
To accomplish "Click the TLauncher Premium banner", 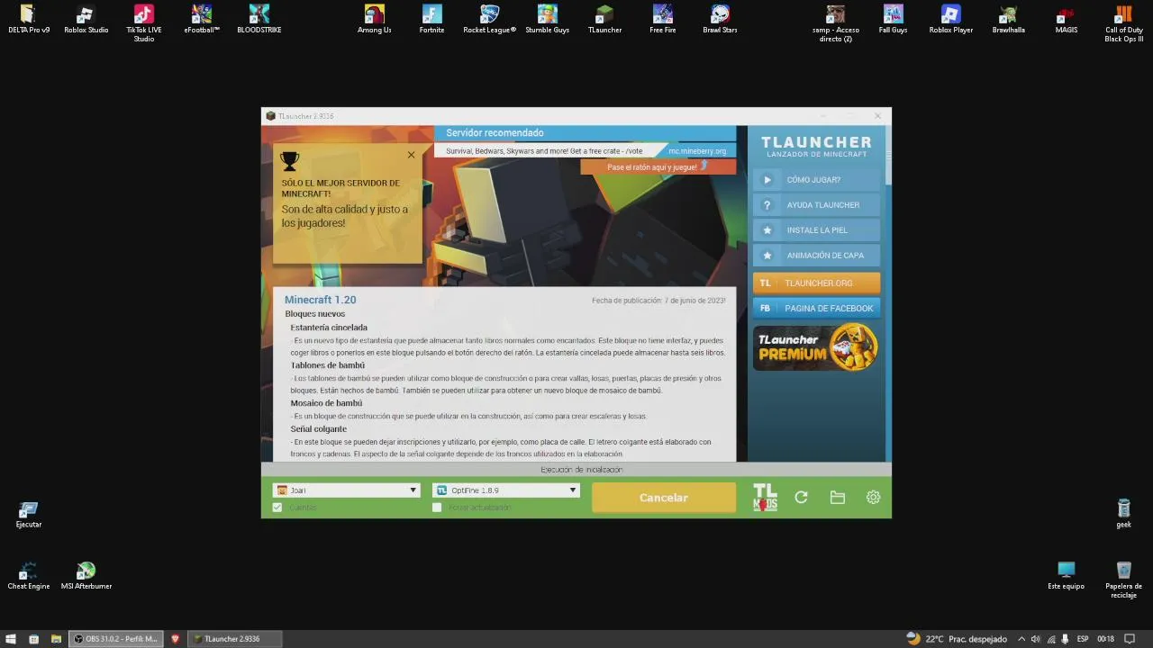I will pos(816,348).
